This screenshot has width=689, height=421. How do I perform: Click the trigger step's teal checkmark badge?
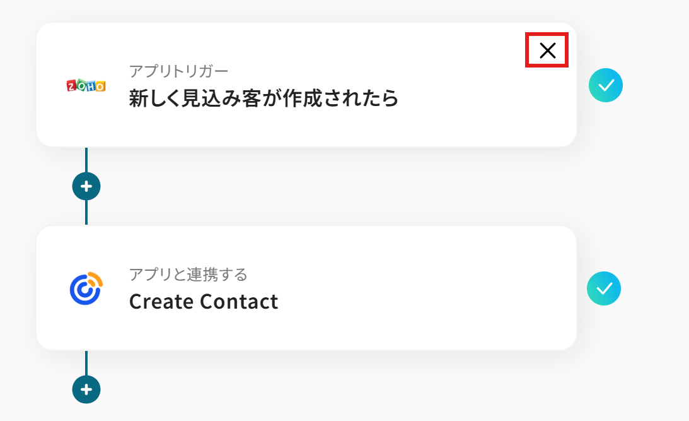(605, 86)
